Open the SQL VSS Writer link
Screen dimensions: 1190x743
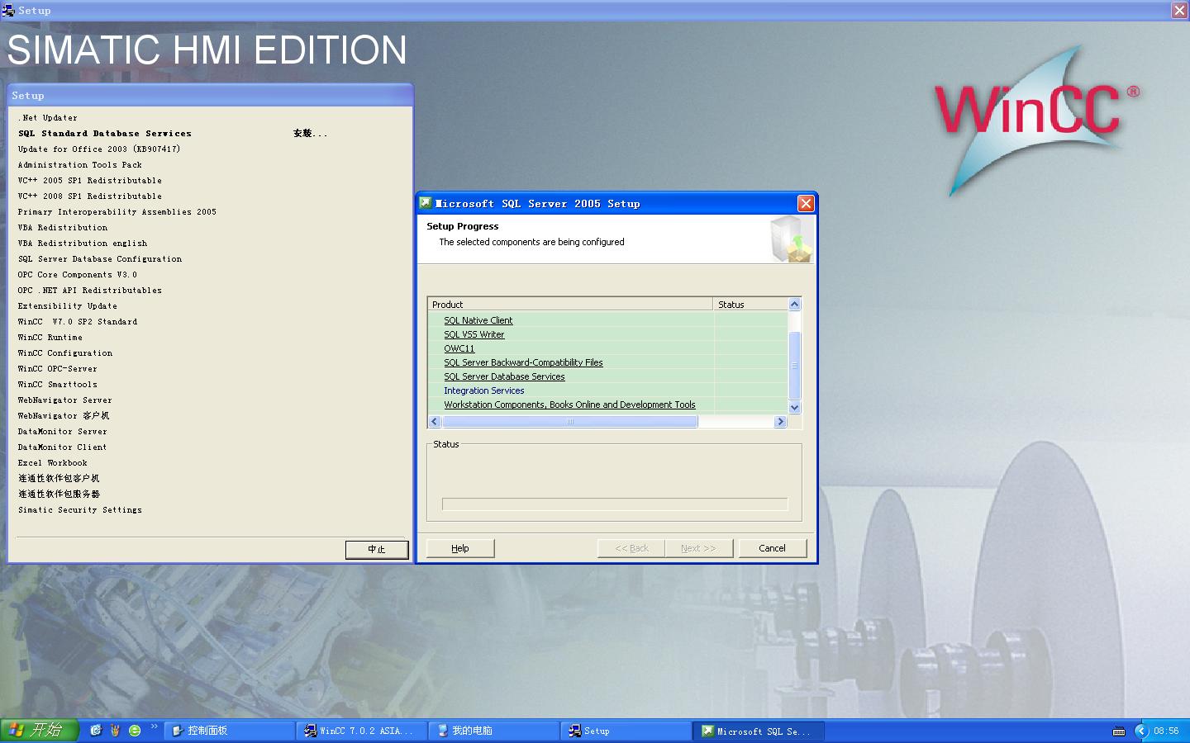point(474,334)
